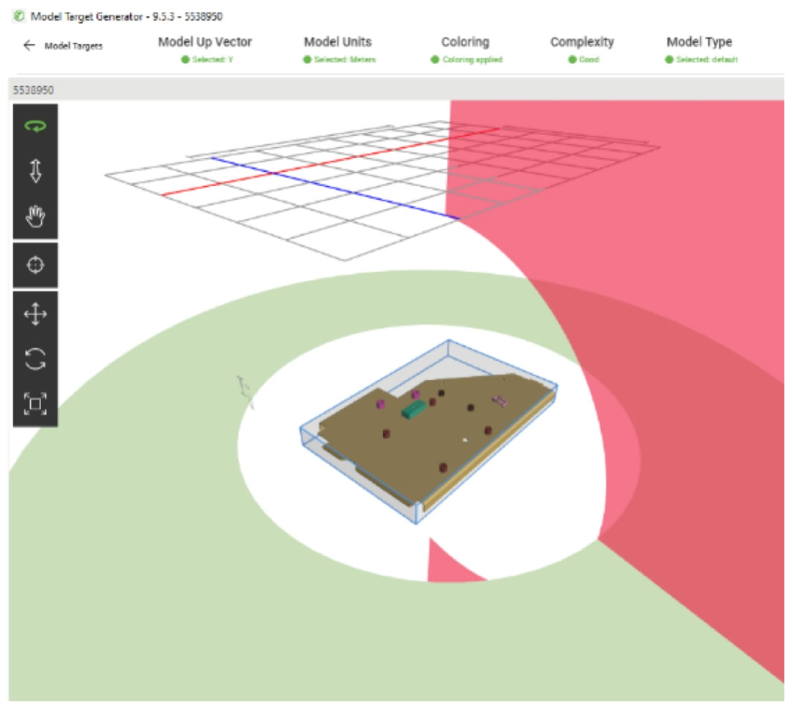The height and width of the screenshot is (709, 793).
Task: Open the Model Up Vector step
Action: [205, 42]
